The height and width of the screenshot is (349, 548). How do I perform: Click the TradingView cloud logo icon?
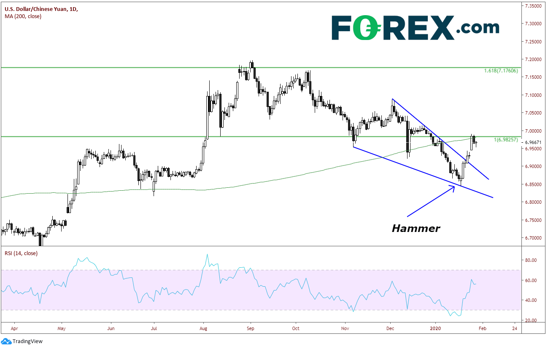tap(6, 341)
